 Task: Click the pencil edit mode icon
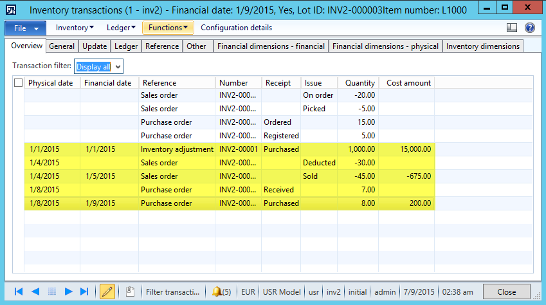tap(107, 291)
